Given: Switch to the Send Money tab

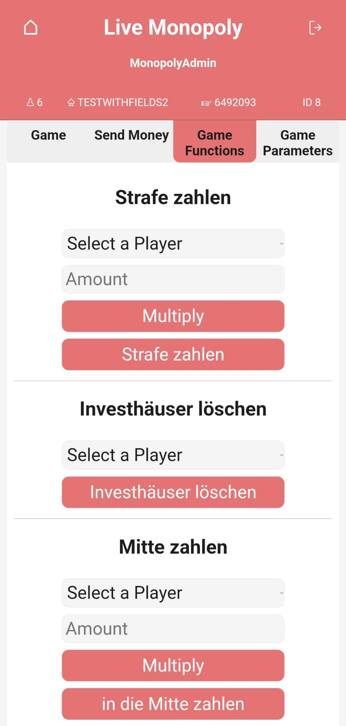Looking at the screenshot, I should [x=132, y=135].
